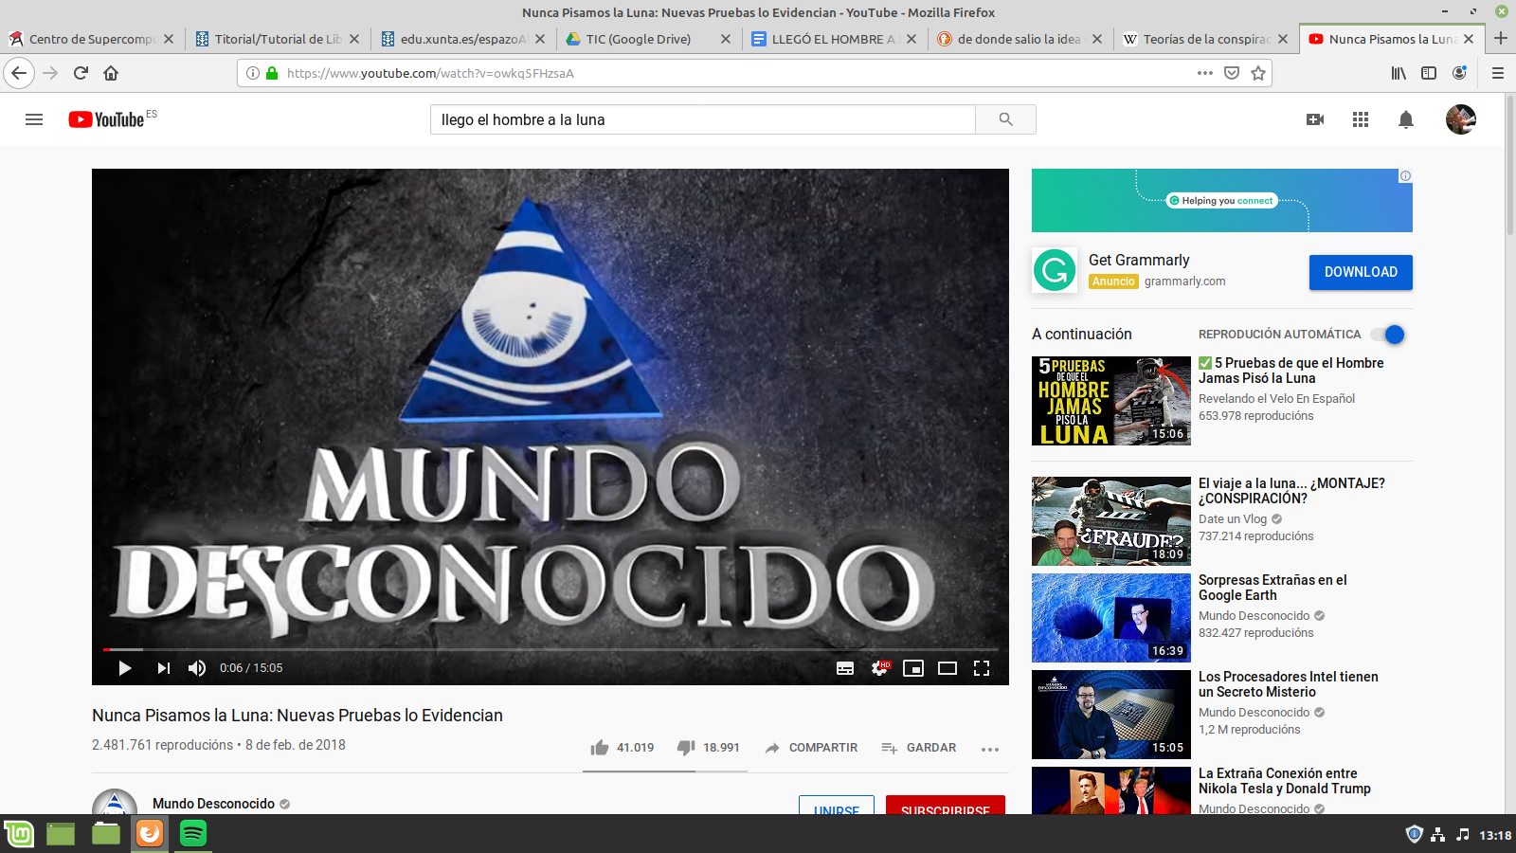Screen dimensions: 1516x853
Task: Enter full screen mode
Action: tap(982, 668)
